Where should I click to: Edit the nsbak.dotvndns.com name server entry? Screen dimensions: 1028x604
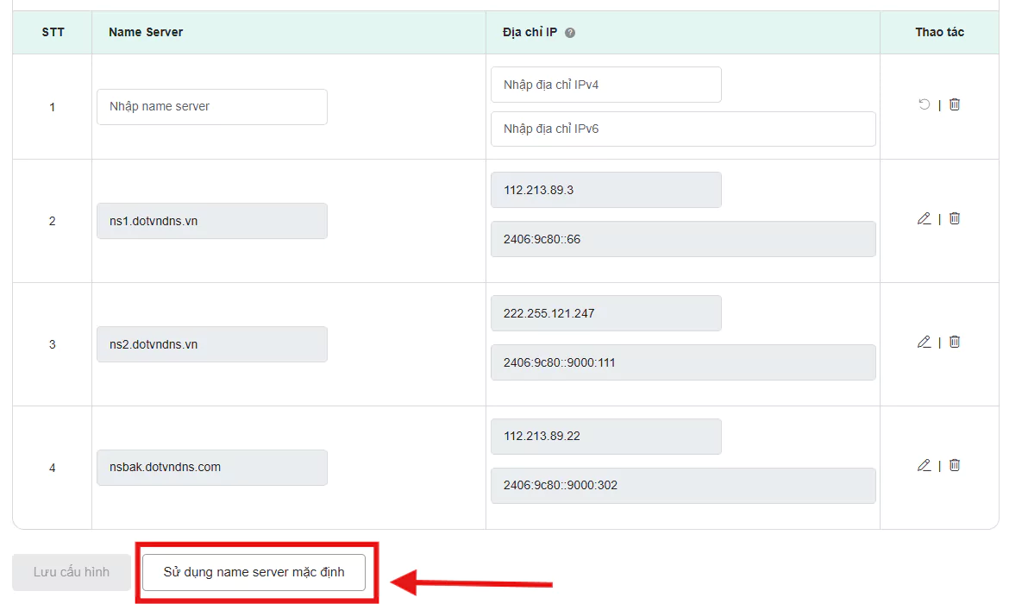(924, 466)
